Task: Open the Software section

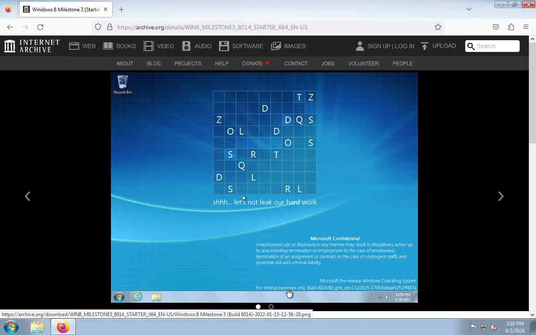Action: (241, 46)
